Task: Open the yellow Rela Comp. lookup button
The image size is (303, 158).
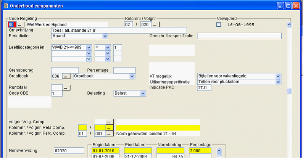Action: point(110,128)
